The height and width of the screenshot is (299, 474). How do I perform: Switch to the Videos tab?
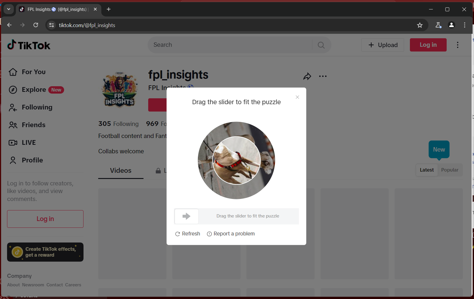coord(121,170)
